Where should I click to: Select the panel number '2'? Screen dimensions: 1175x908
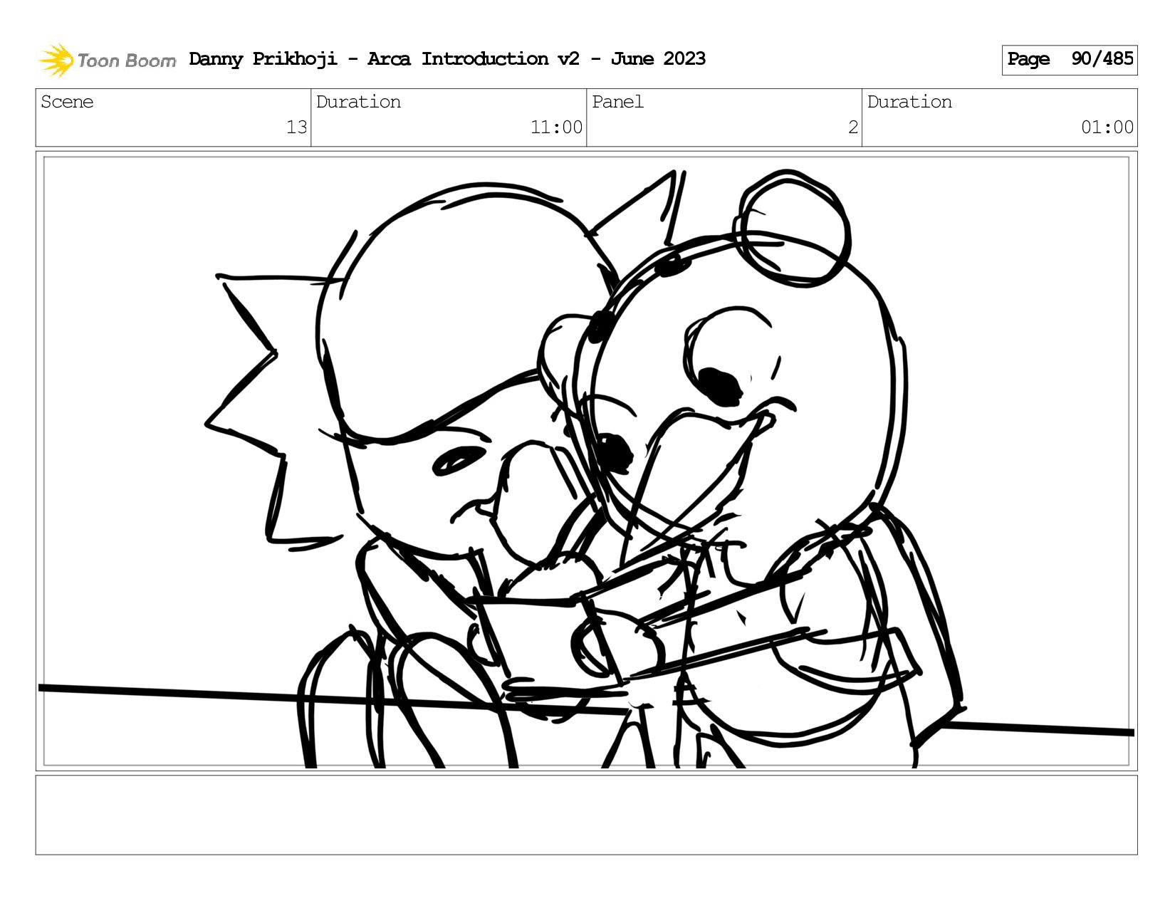tap(852, 127)
